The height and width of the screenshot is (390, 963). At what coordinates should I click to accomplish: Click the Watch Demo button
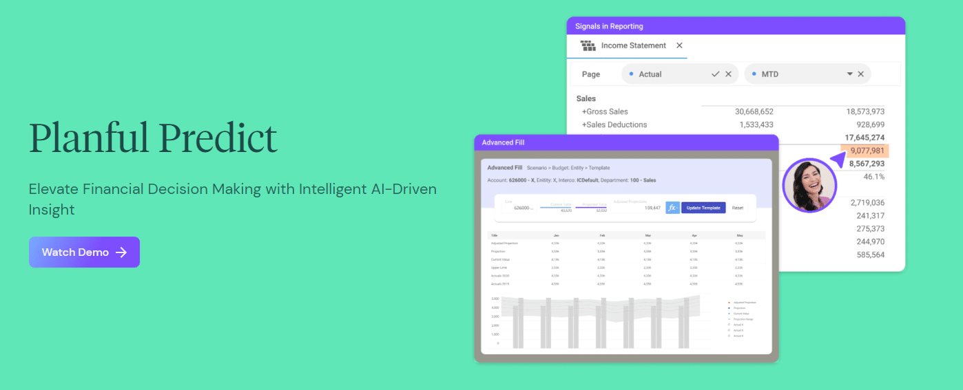pos(84,252)
